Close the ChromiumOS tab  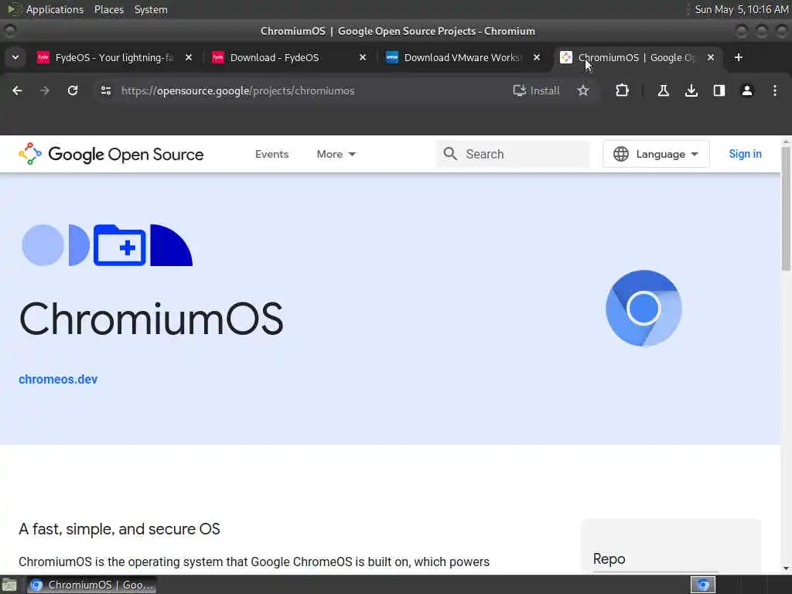click(711, 57)
